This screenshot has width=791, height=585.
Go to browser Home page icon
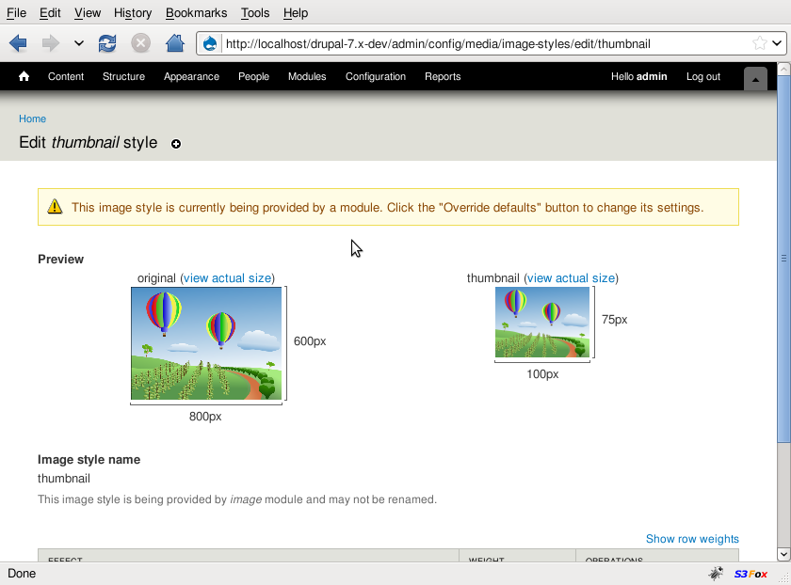click(175, 43)
